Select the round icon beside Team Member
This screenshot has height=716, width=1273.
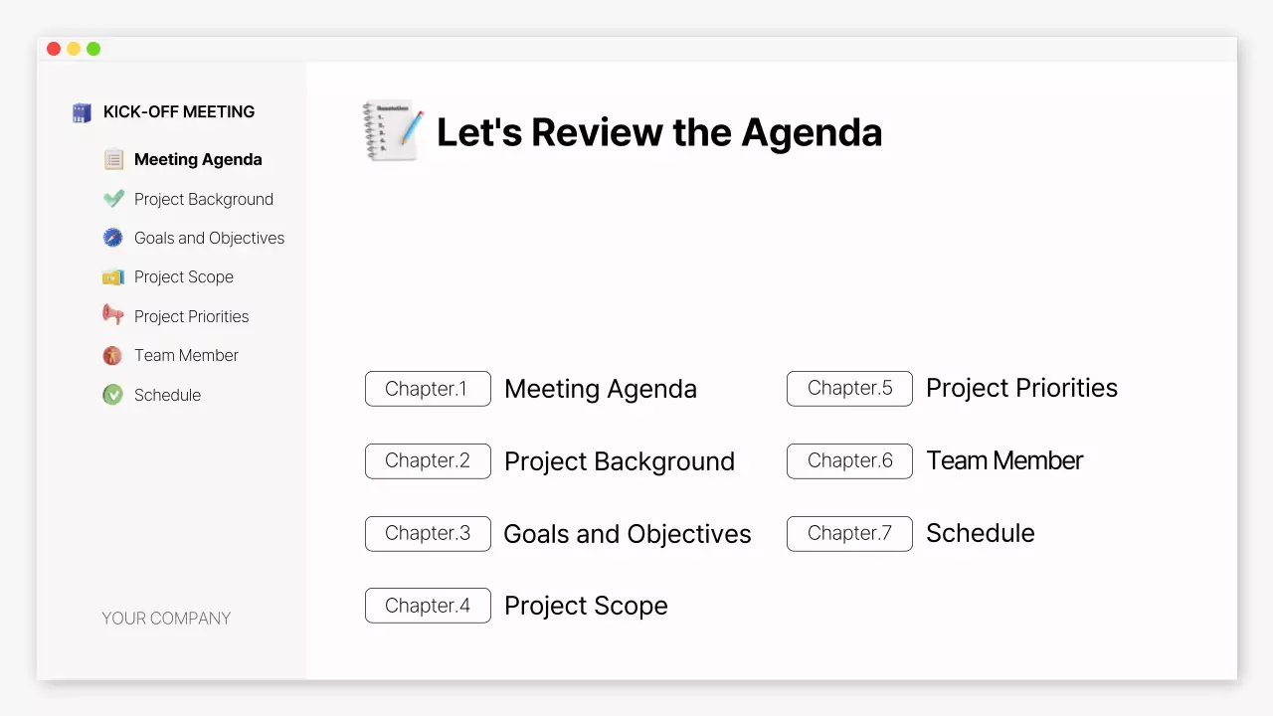(x=112, y=355)
